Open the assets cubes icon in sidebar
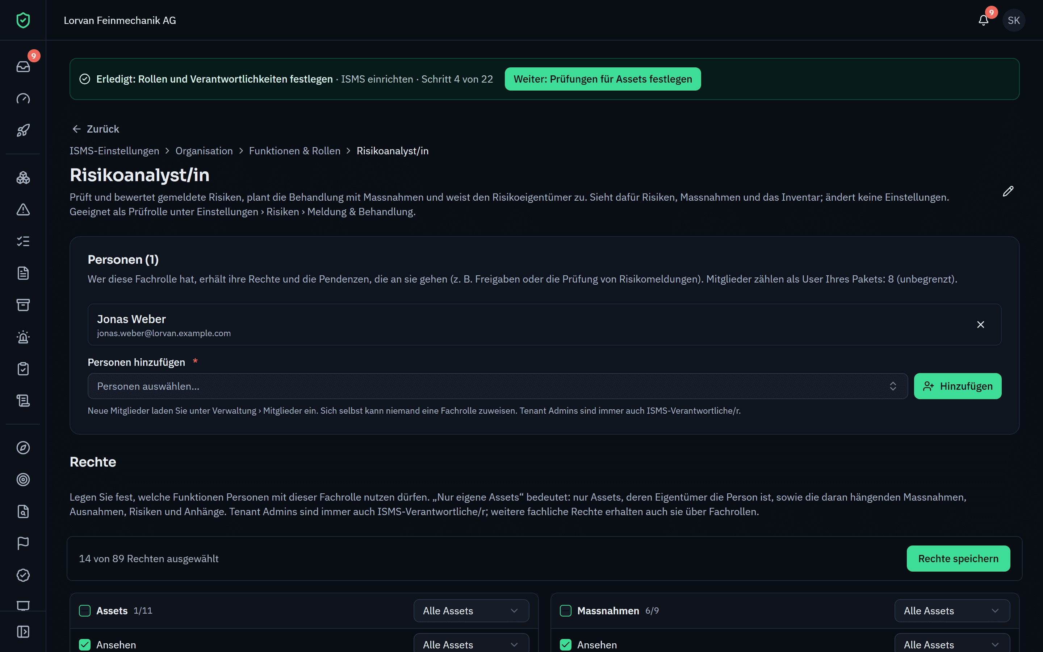Viewport: 1043px width, 652px height. (x=23, y=177)
